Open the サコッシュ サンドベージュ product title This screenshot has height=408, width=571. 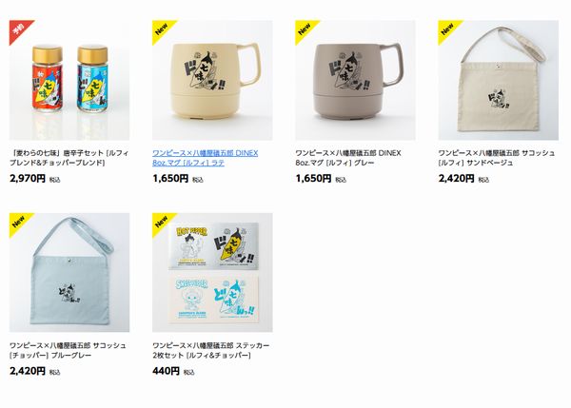coord(497,158)
